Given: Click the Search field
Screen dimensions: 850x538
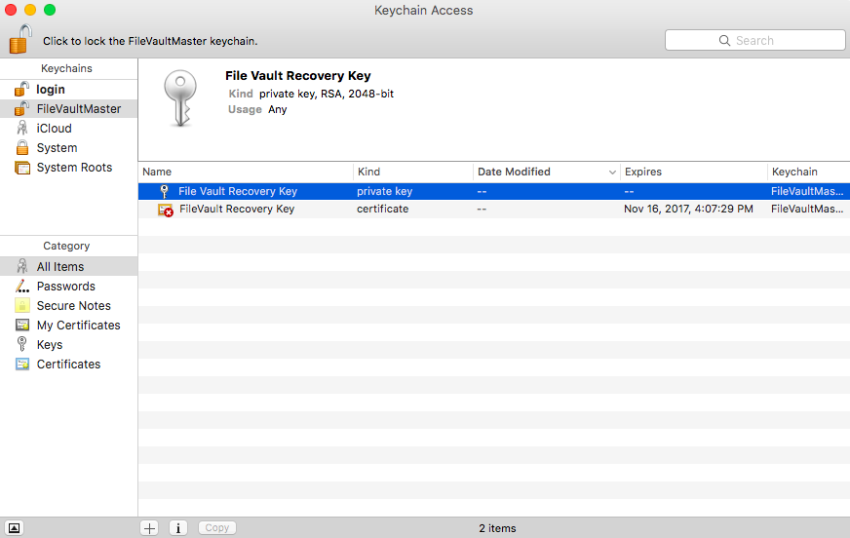Looking at the screenshot, I should pyautogui.click(x=755, y=40).
